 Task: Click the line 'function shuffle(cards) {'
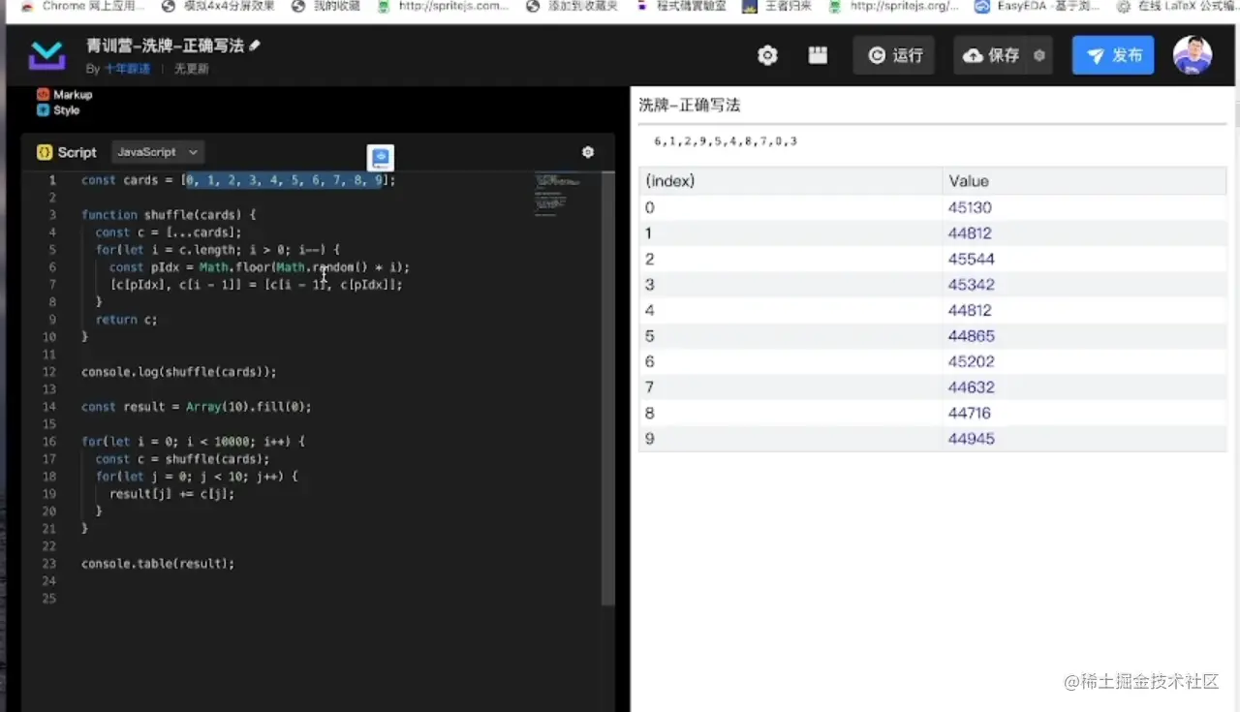click(x=169, y=215)
